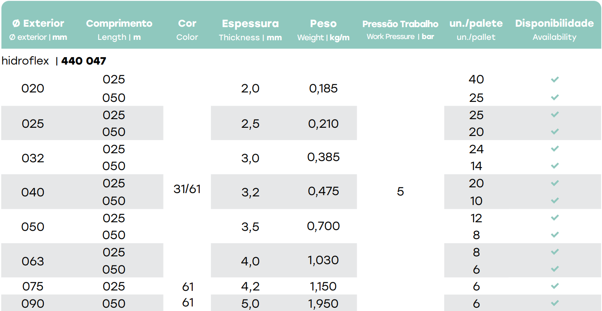
Task: Select the 063 exterior diameter cell
Action: [33, 261]
